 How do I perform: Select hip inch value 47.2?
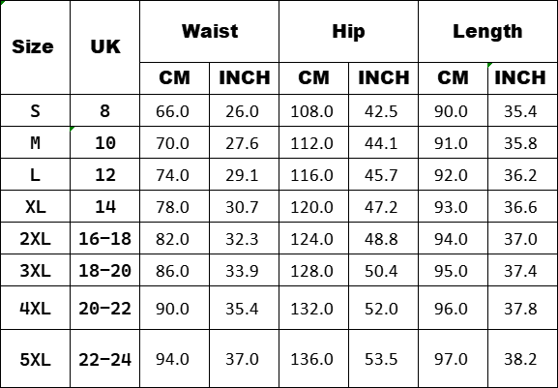[383, 206]
